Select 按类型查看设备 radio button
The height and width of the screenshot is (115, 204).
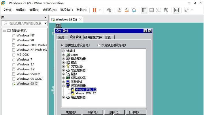pos(63,45)
